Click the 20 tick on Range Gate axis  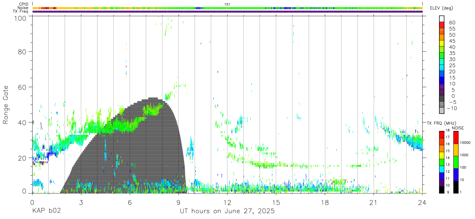(23, 158)
